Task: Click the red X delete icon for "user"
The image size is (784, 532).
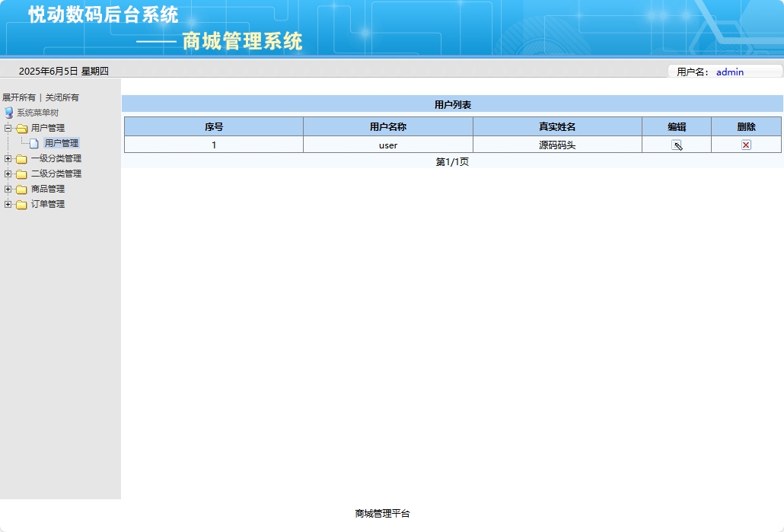Action: click(x=747, y=145)
